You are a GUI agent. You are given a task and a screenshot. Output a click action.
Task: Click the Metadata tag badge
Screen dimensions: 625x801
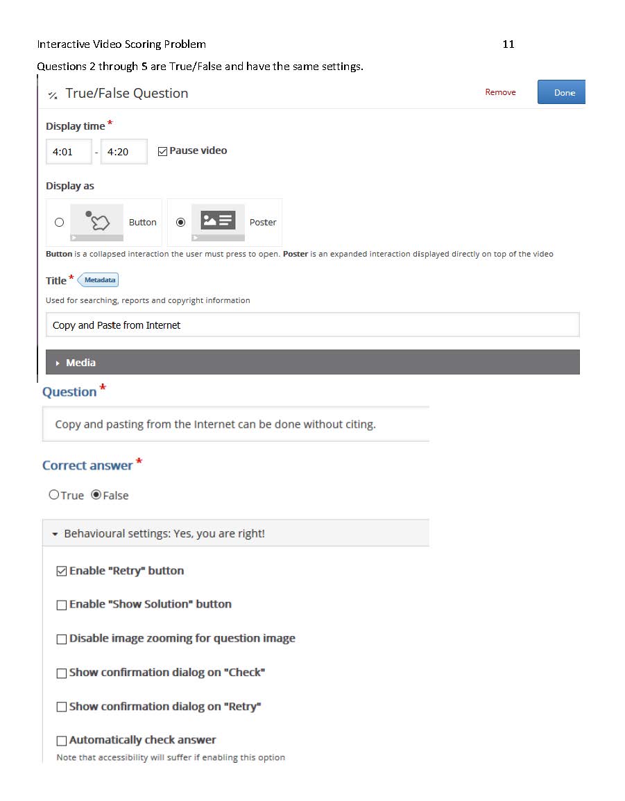(x=98, y=280)
